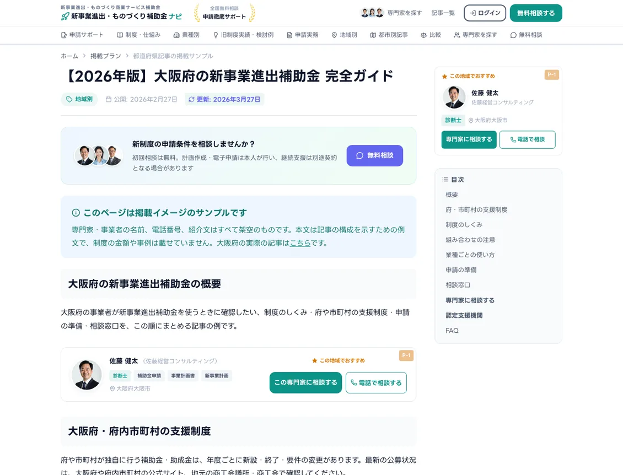Screen dimensions: 623x475
Task: Click three expert avatars in consultation banner
Action: tap(98, 156)
